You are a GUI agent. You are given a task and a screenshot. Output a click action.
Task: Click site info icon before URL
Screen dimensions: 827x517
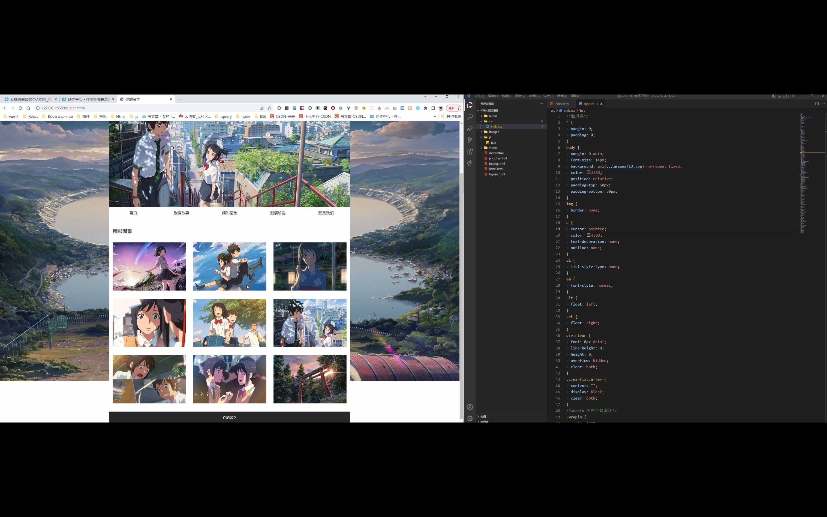click(38, 108)
